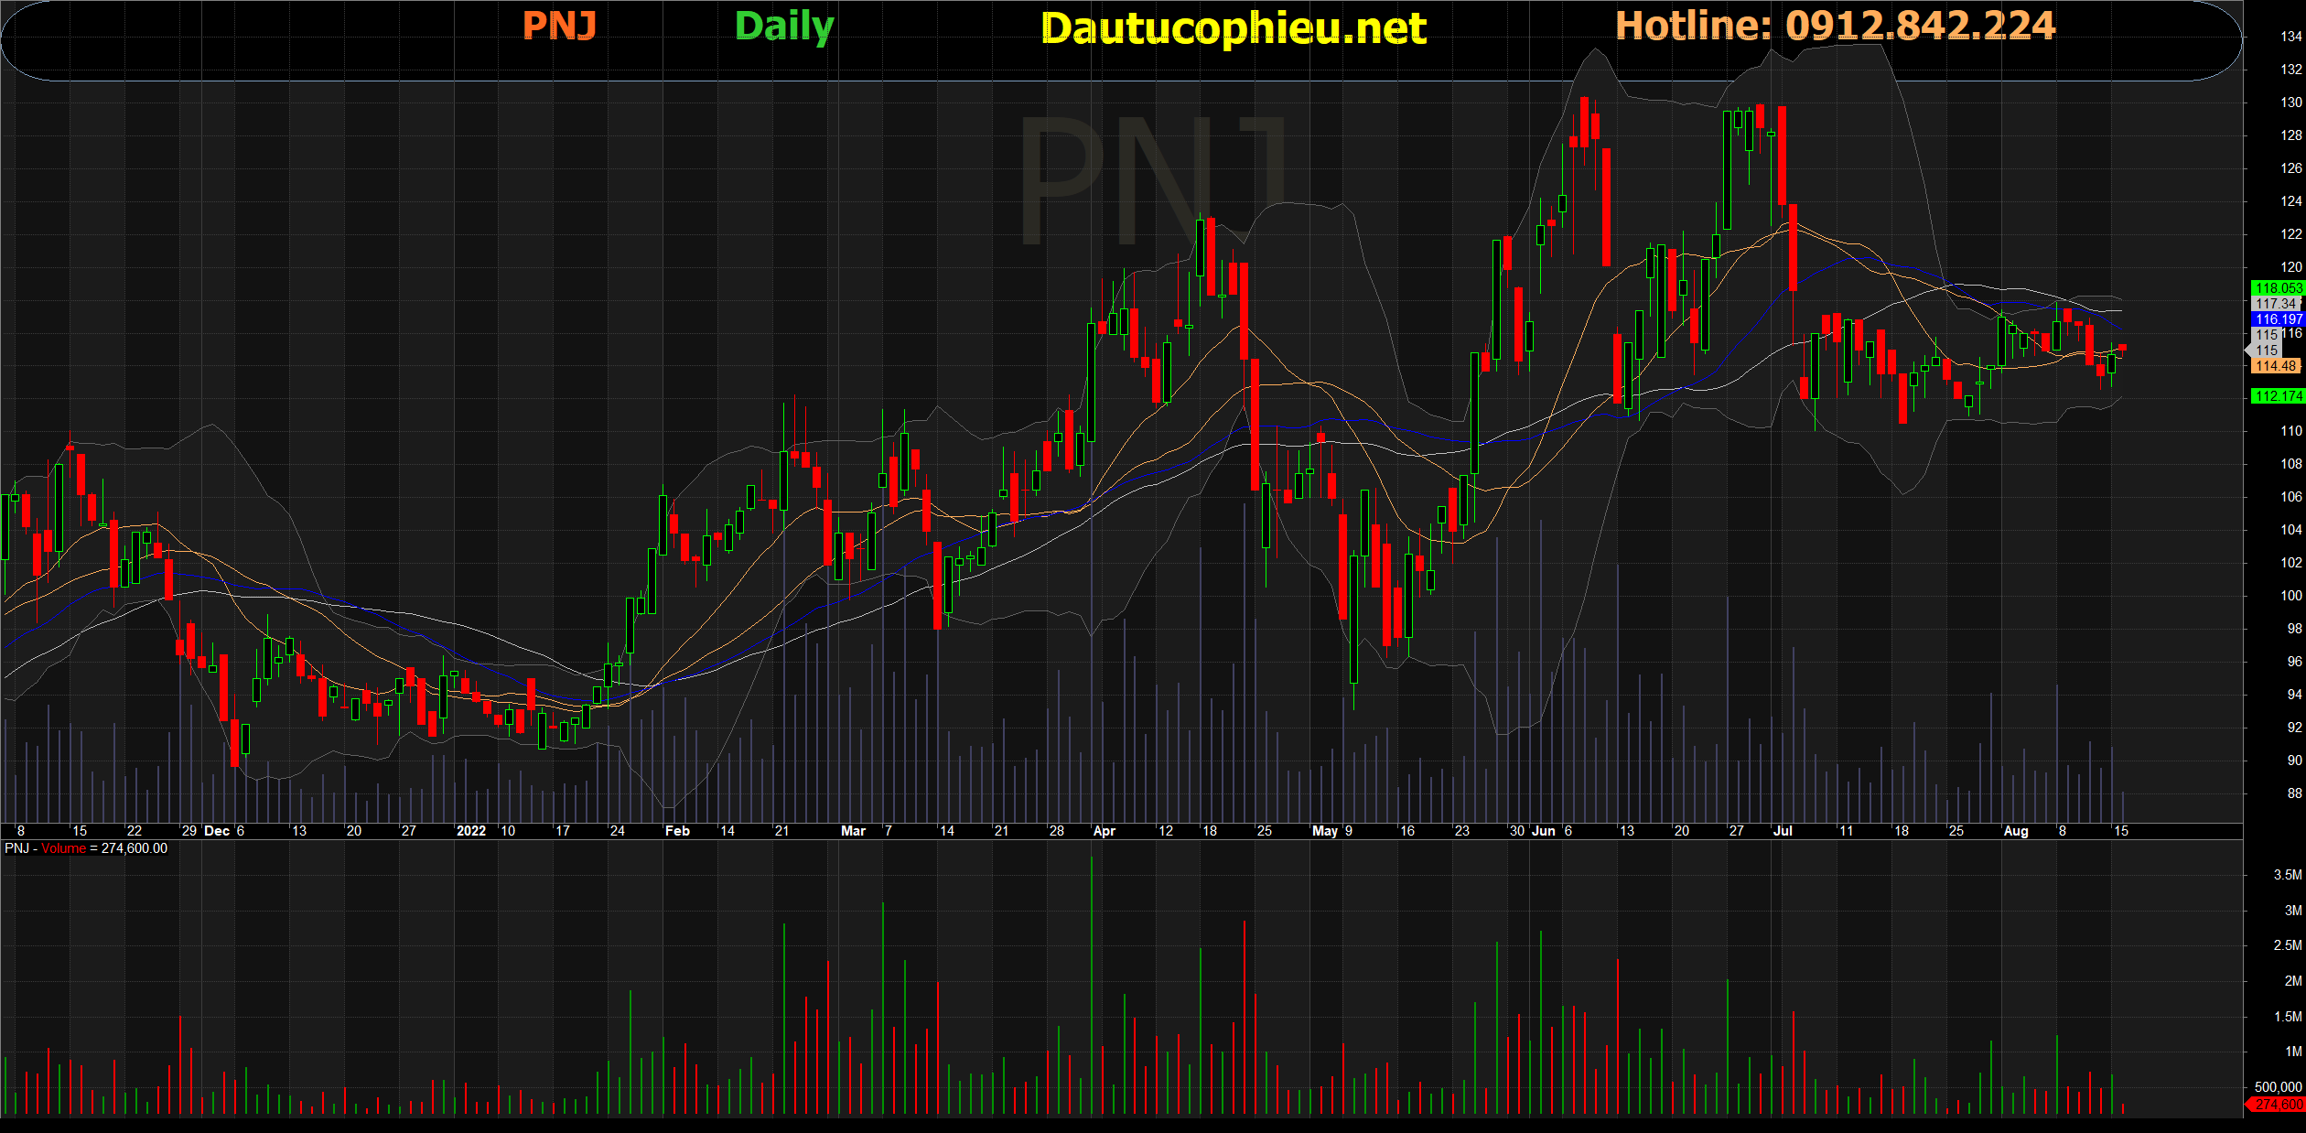This screenshot has width=2306, height=1133.
Task: Click the 2022 year marker on time axis
Action: 471,831
